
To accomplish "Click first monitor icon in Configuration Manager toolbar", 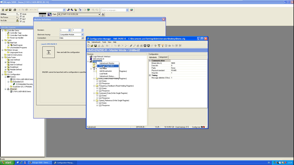I will pyautogui.click(x=145, y=46).
